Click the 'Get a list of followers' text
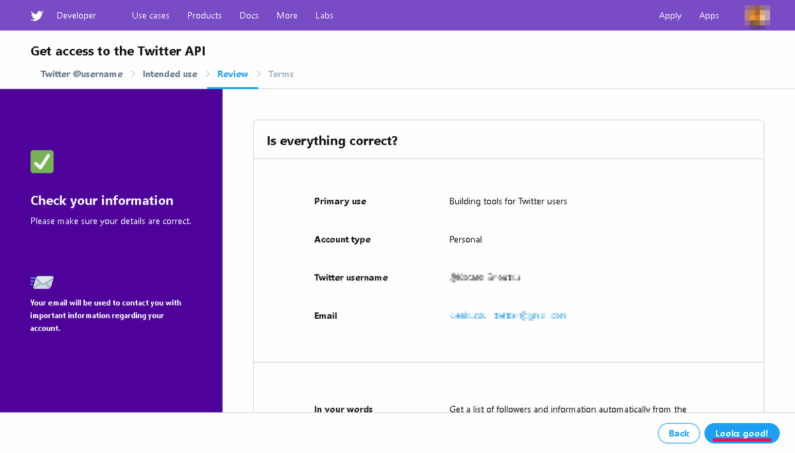The width and height of the screenshot is (795, 453). (568, 409)
